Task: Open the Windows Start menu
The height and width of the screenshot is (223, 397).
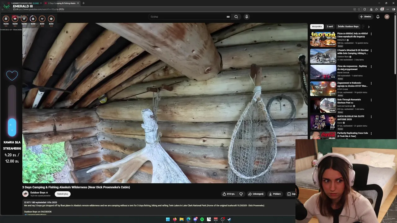Action: tap(168, 219)
